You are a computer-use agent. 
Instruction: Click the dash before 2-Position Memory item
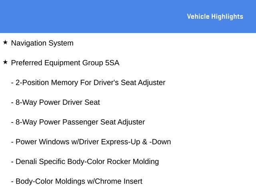point(12,83)
